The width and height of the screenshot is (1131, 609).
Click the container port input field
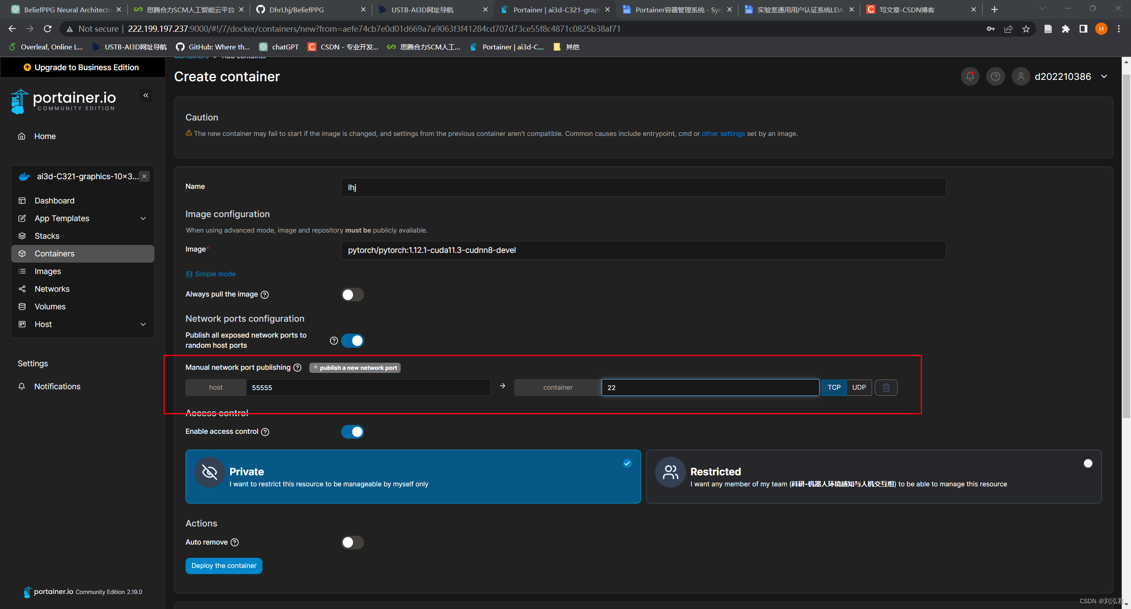pos(710,387)
